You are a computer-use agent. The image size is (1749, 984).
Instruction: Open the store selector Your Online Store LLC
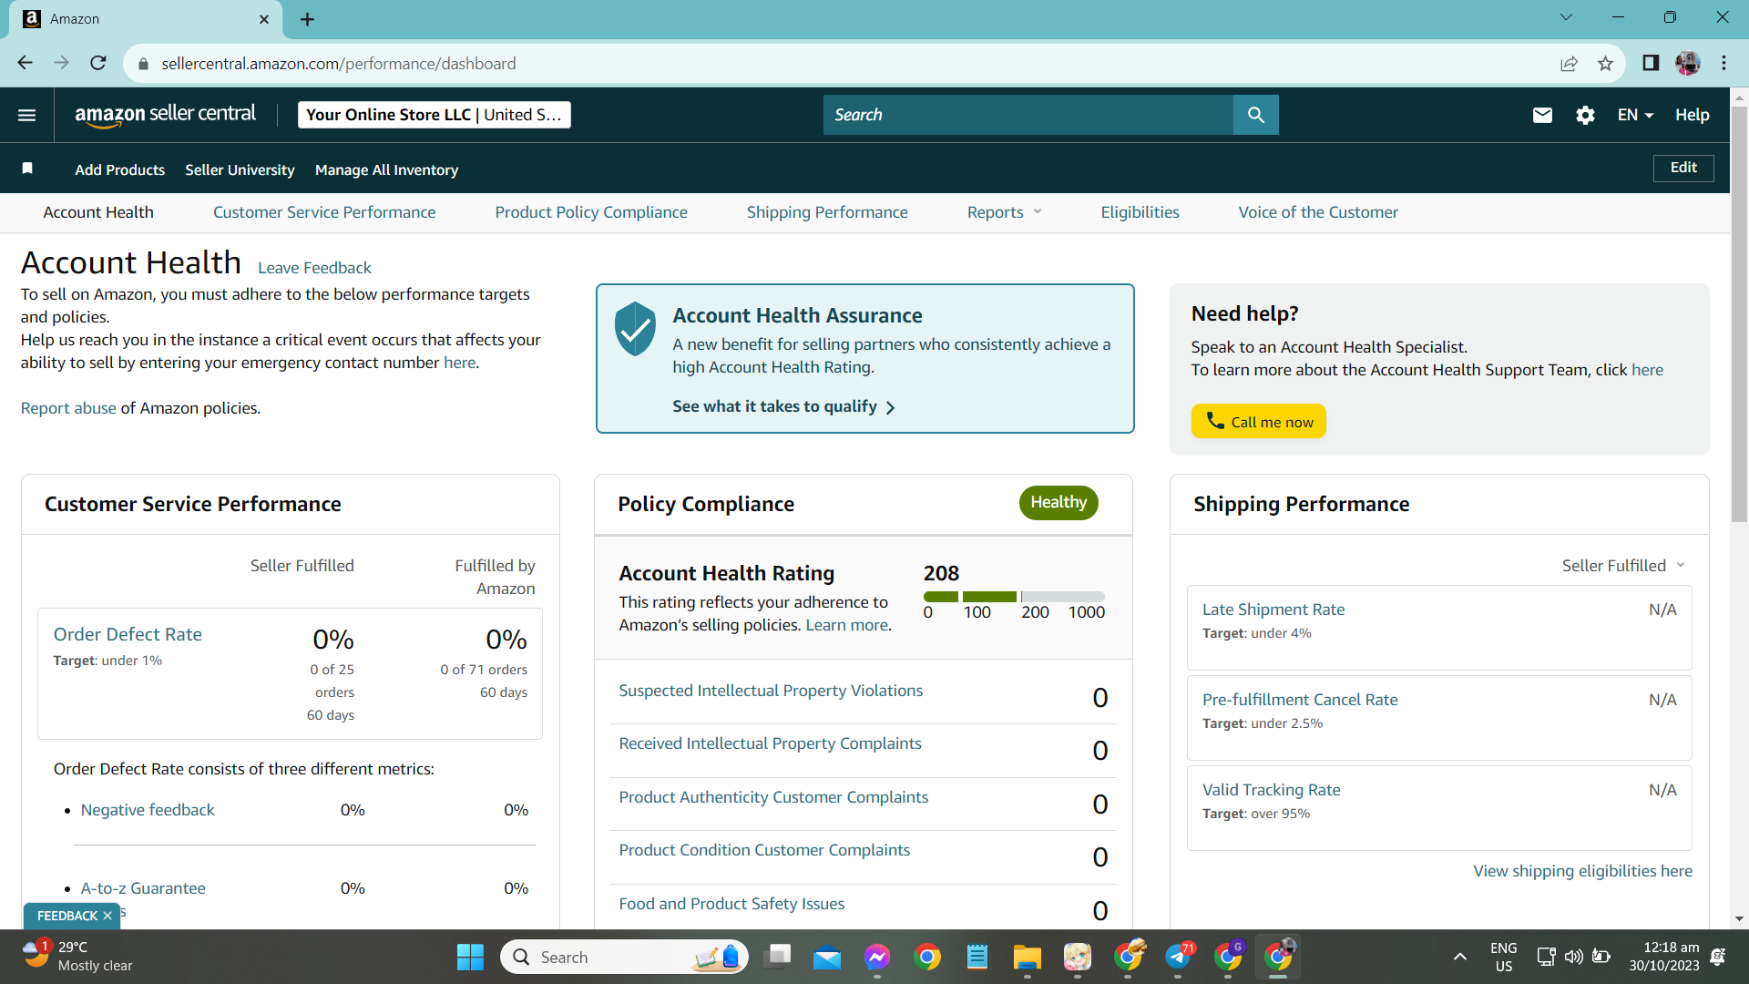tap(435, 115)
